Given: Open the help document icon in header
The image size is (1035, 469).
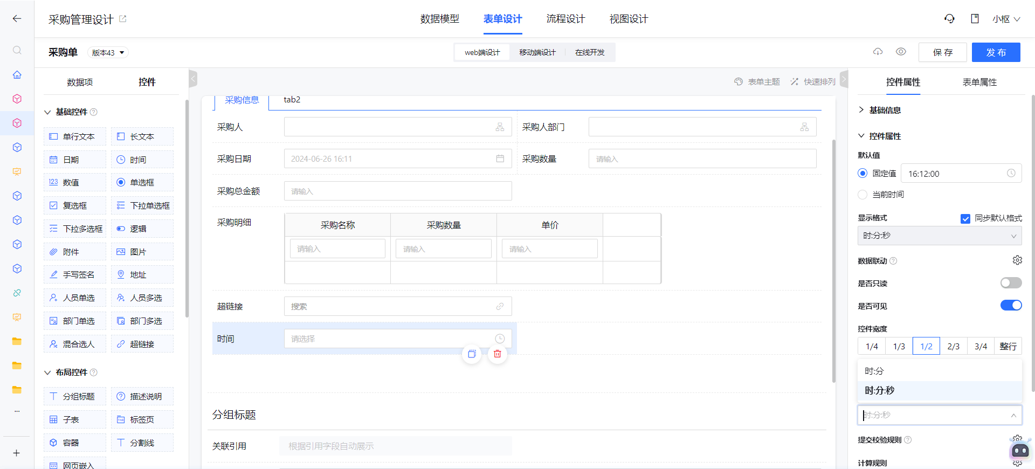Looking at the screenshot, I should [x=975, y=19].
